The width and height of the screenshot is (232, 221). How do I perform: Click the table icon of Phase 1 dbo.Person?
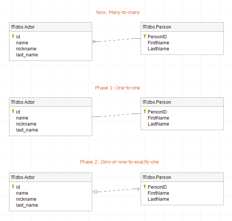pos(145,102)
